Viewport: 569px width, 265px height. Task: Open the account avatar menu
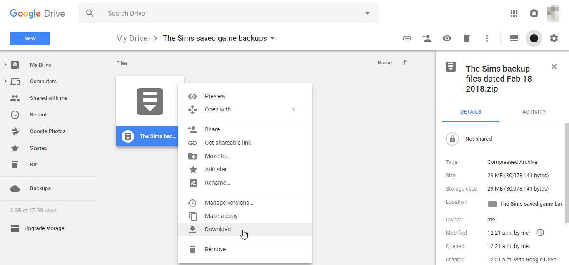tap(554, 13)
